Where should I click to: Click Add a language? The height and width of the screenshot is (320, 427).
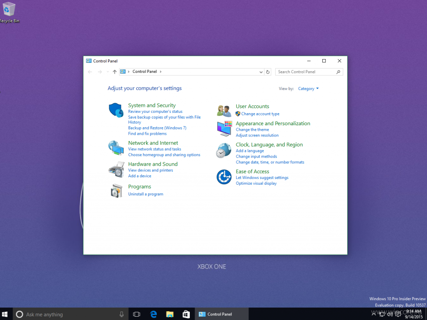point(250,151)
